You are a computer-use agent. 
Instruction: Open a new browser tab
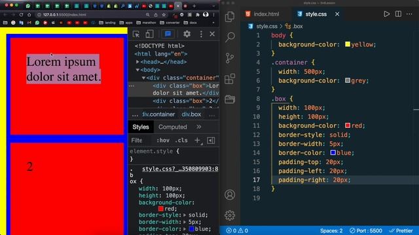pos(194,6)
